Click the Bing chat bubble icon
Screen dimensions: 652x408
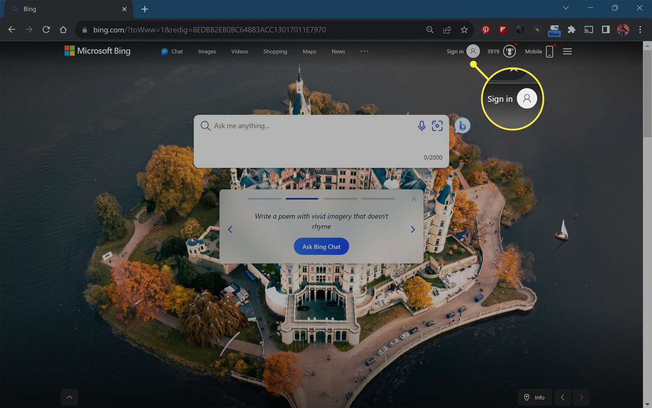point(462,126)
